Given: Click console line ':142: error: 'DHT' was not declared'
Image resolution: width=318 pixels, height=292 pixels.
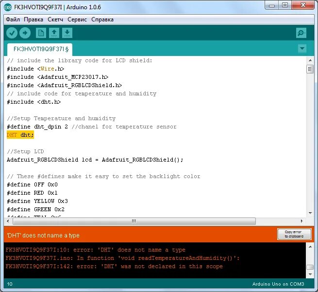Looking at the screenshot, I should pos(114,267).
